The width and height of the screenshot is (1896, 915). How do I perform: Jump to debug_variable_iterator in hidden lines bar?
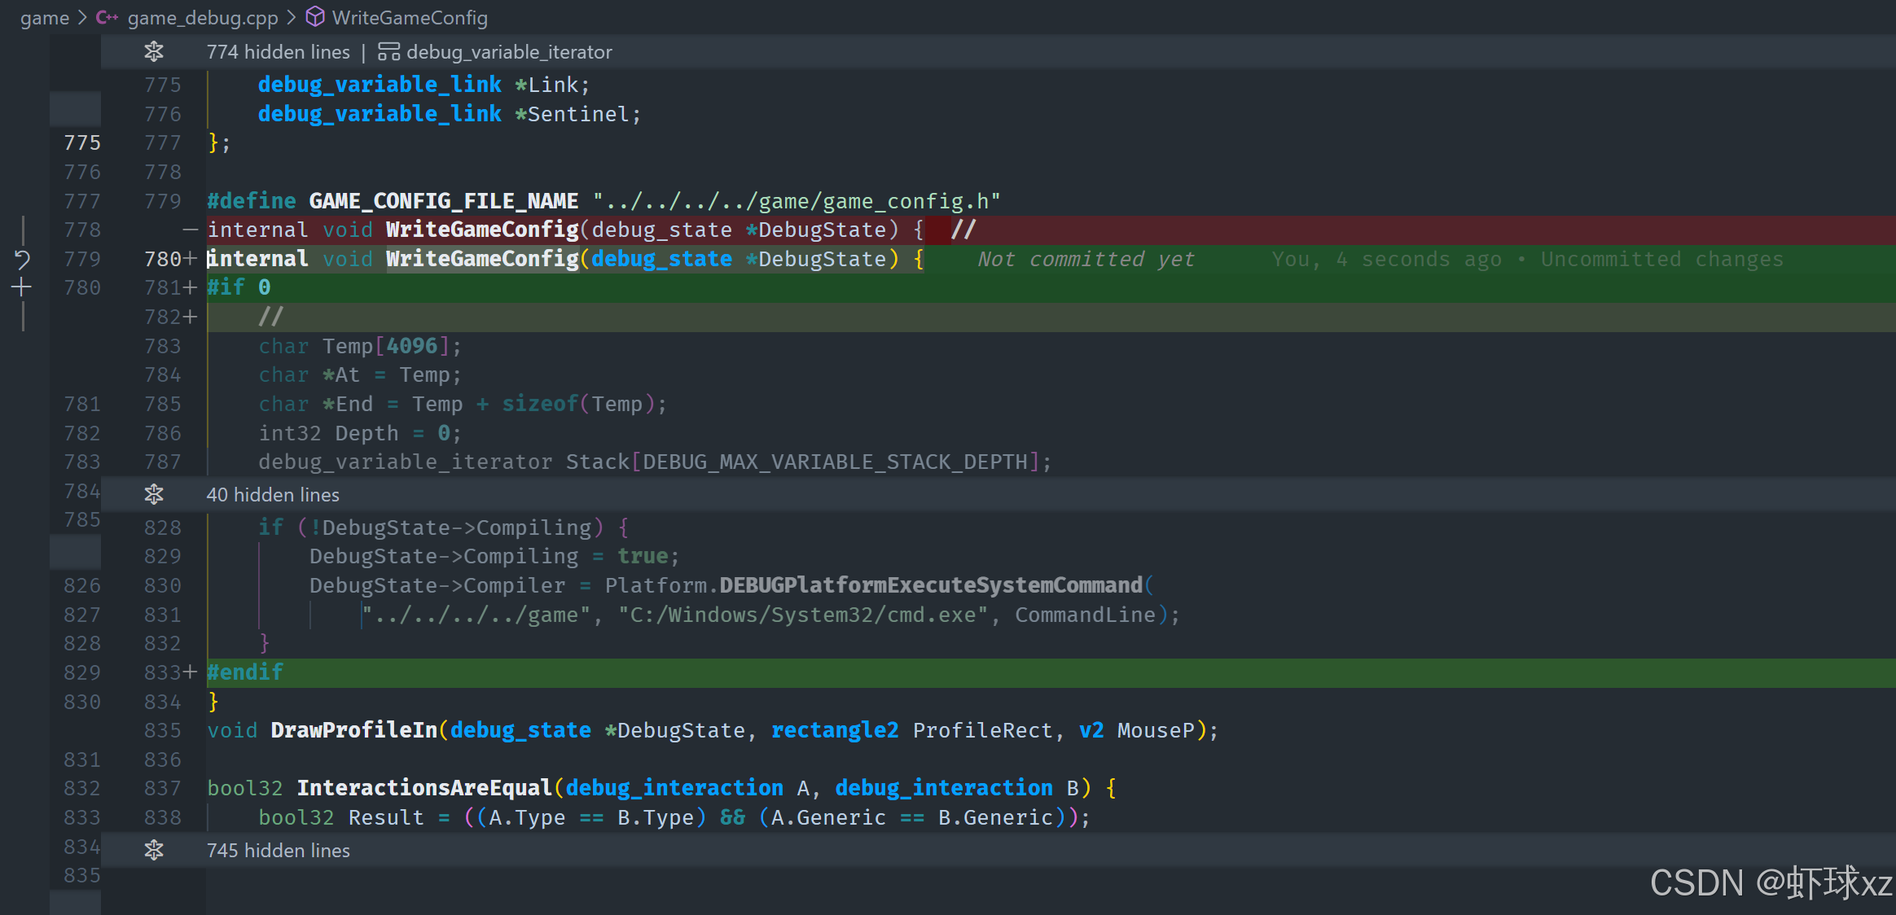pyautogui.click(x=509, y=52)
